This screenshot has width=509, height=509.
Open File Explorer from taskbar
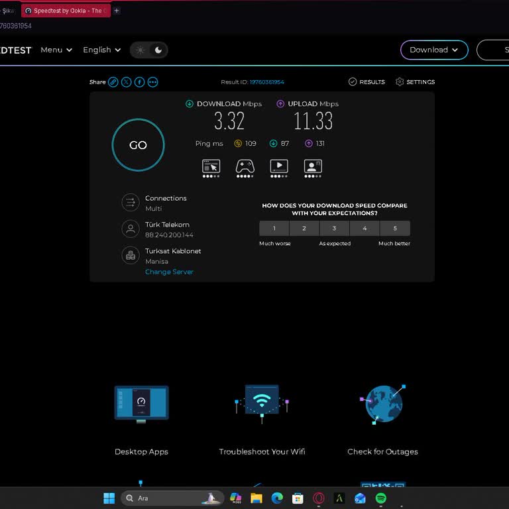[256, 498]
